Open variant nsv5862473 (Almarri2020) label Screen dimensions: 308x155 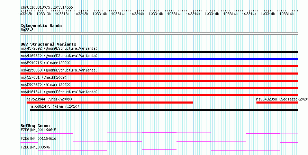click(54, 106)
